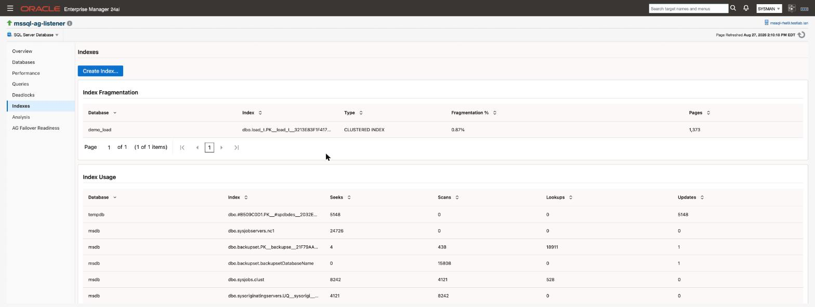This screenshot has width=815, height=307.
Task: Sort Index Usage by Index column
Action: [x=246, y=197]
